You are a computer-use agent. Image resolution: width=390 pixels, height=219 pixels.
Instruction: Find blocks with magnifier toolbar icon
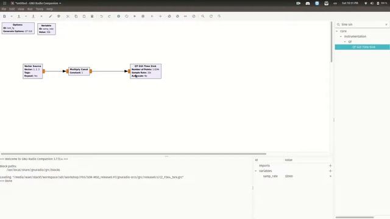click(203, 16)
